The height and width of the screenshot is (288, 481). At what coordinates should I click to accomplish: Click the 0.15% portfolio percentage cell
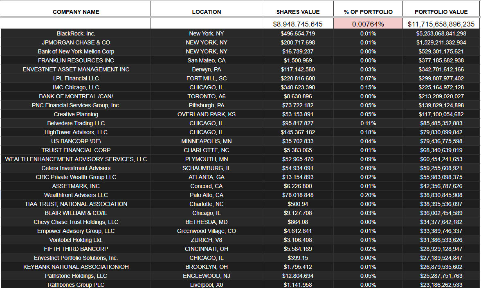(368, 88)
